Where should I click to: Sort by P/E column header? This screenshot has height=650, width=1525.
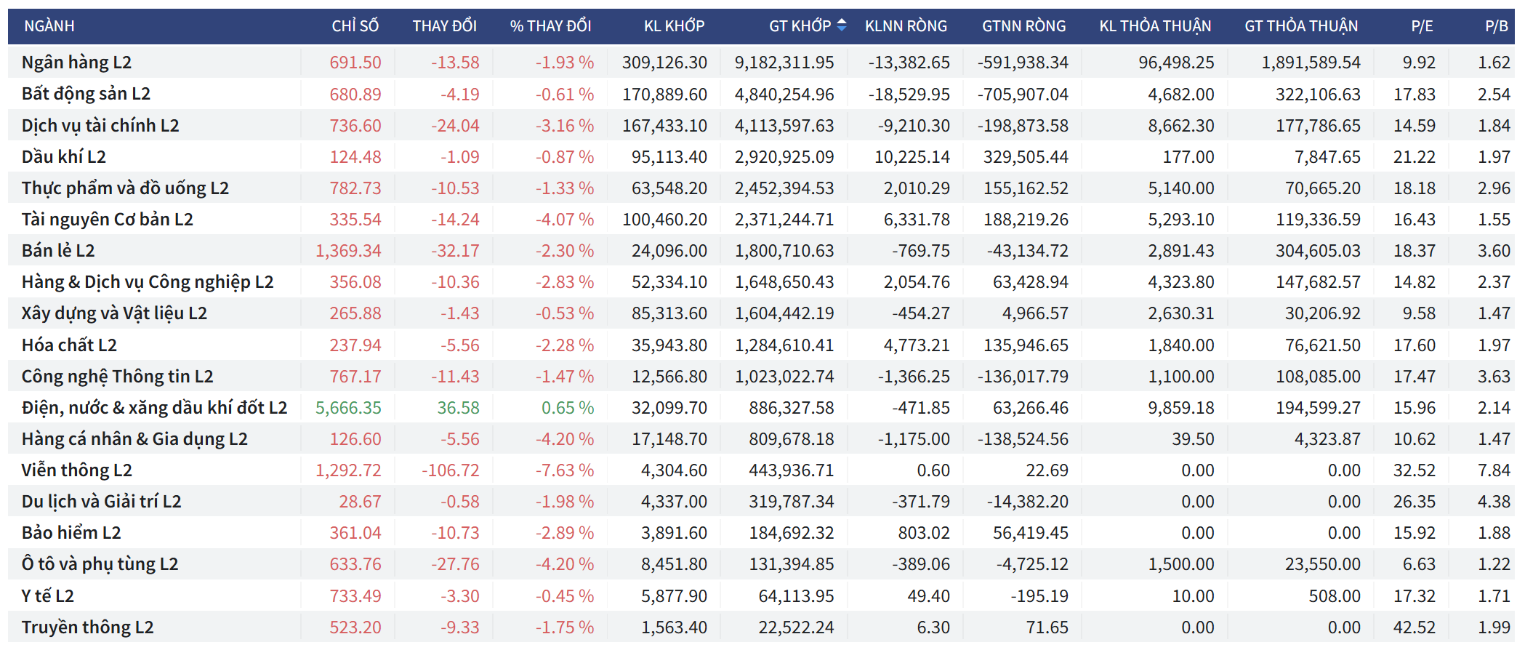[1422, 26]
